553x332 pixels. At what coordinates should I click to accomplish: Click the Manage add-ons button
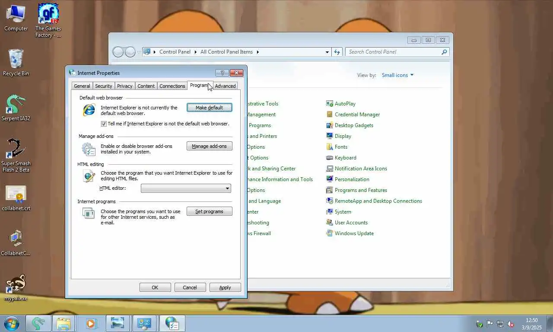210,146
